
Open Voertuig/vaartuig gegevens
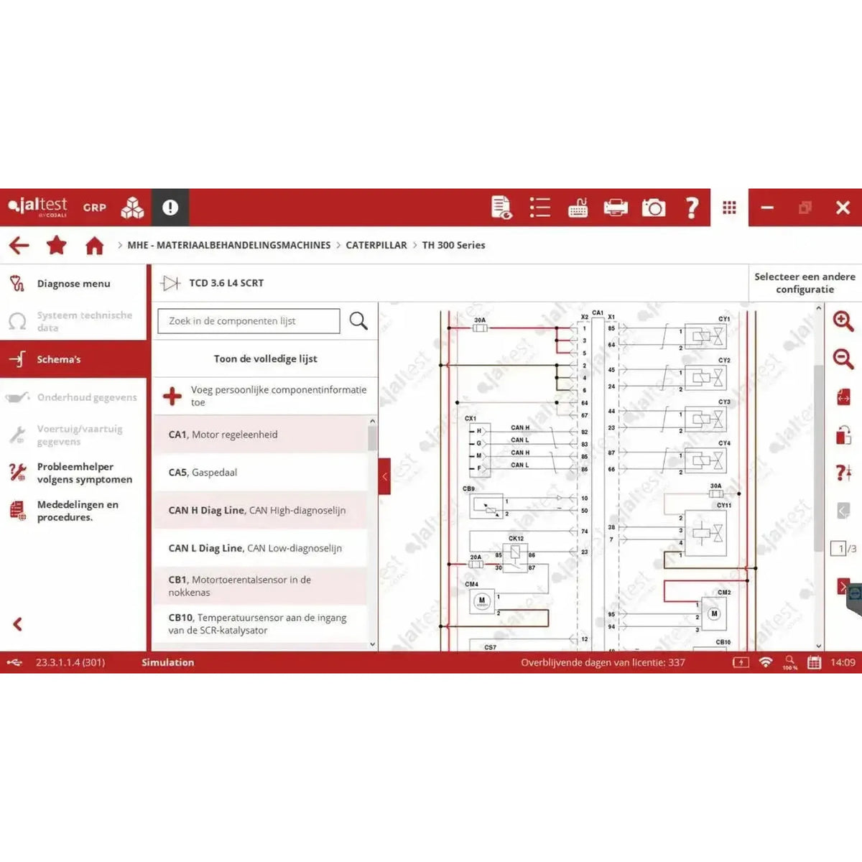pyautogui.click(x=74, y=435)
